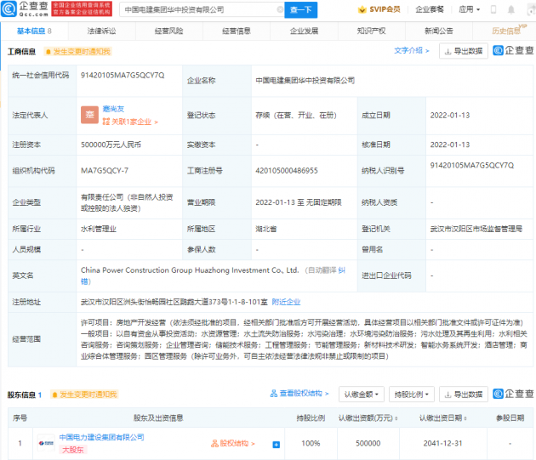Switch to the 知识产权 tab

371,31
